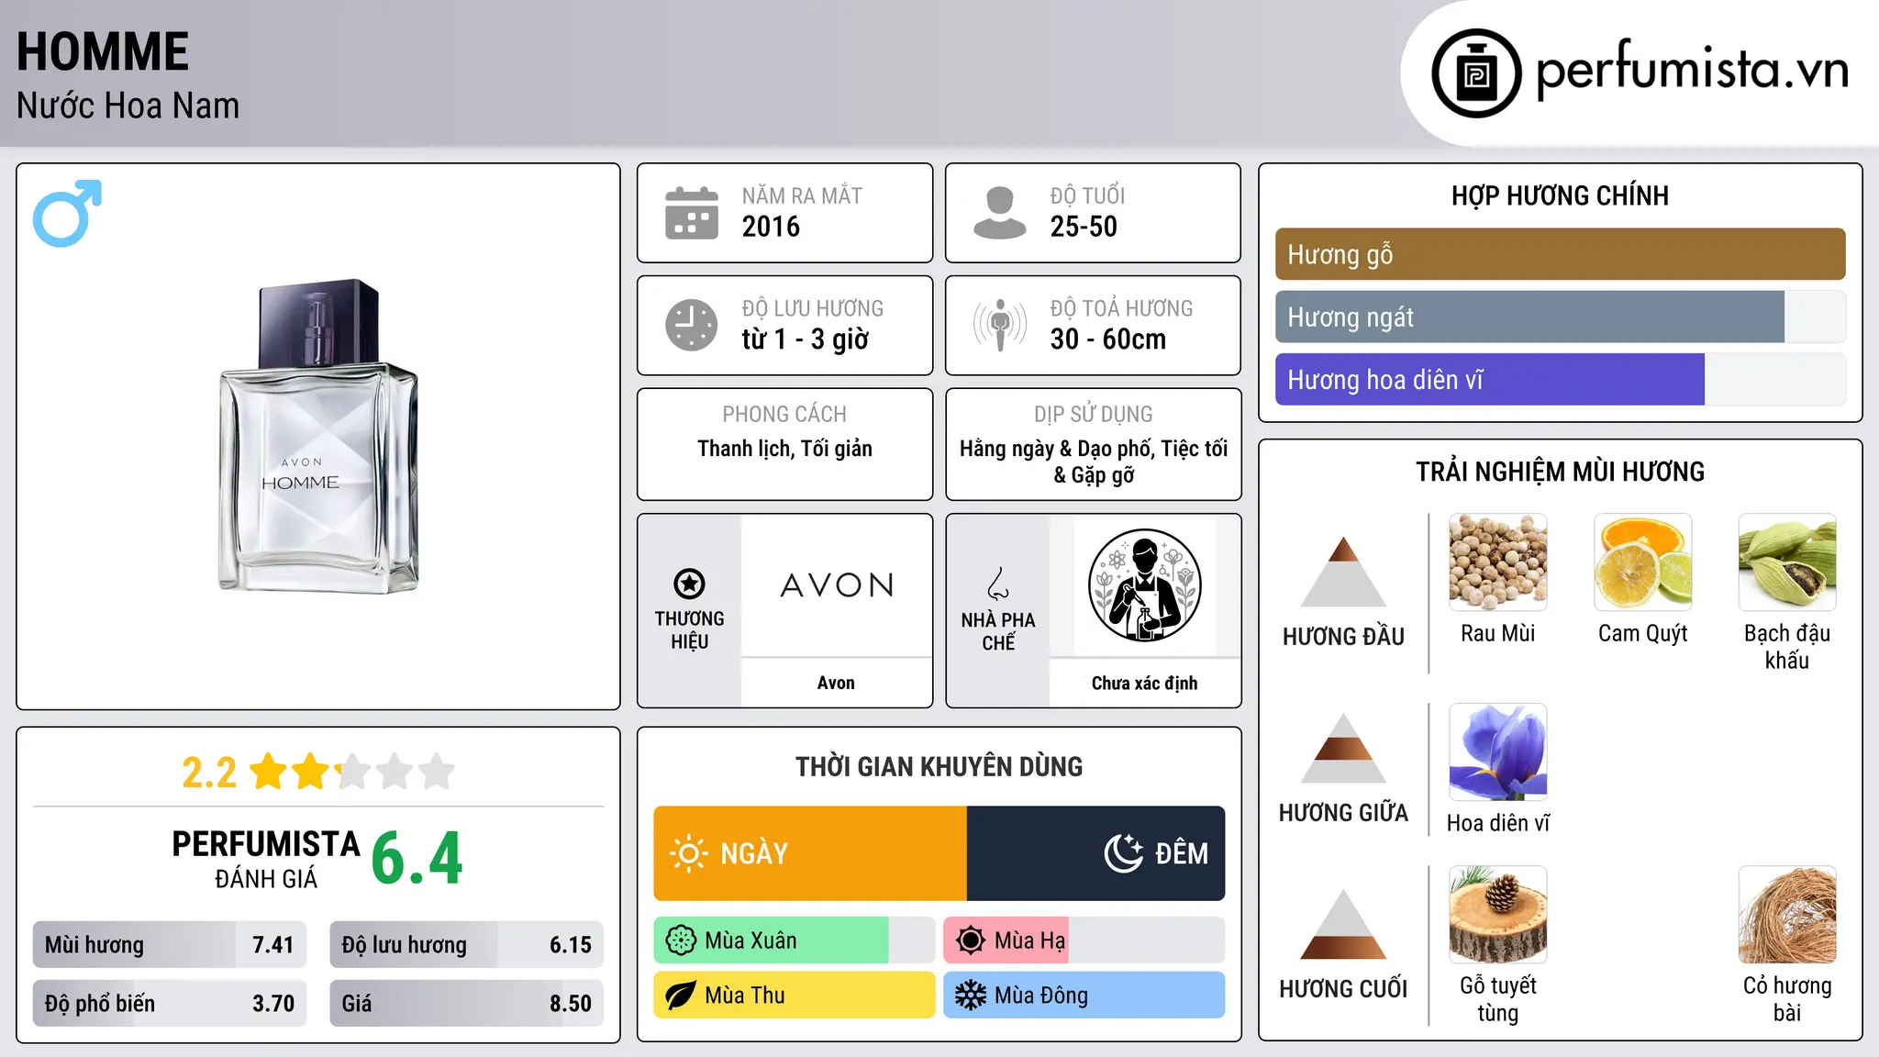
Task: Click the sun icon for Mùa Hạ
Action: pyautogui.click(x=971, y=940)
